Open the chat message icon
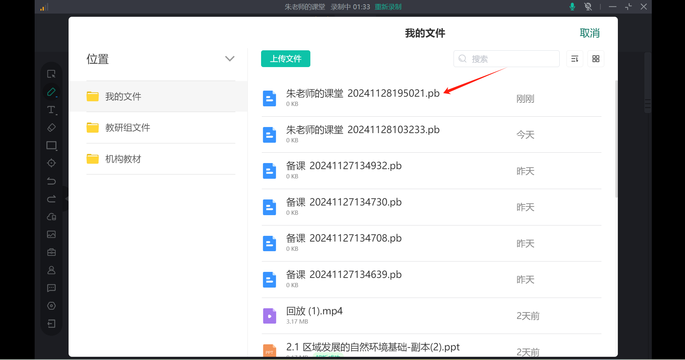Viewport: 685px width, 360px height. (51, 288)
